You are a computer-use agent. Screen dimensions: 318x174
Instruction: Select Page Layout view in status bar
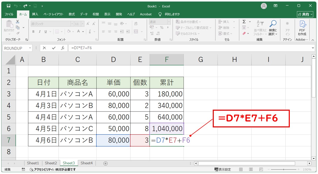251,169
